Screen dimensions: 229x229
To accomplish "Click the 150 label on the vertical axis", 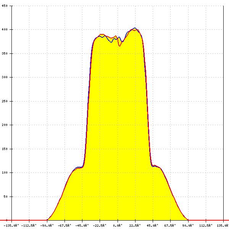I will 5,149.
